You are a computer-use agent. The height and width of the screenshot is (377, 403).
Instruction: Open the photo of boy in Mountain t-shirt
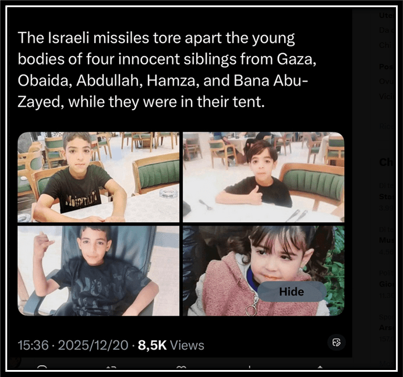[98, 177]
